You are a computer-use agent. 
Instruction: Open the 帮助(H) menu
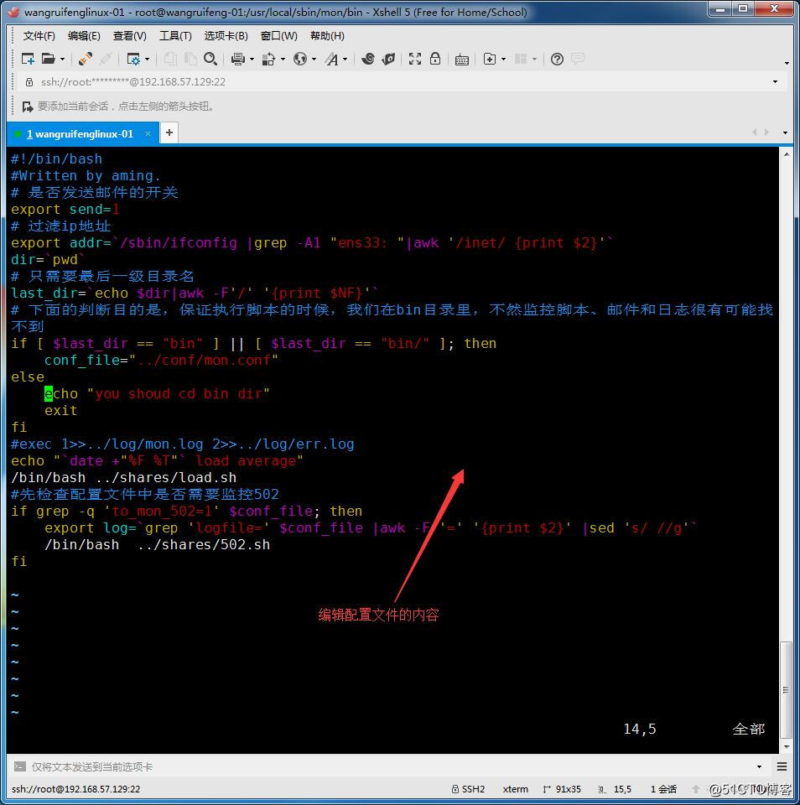pyautogui.click(x=327, y=36)
